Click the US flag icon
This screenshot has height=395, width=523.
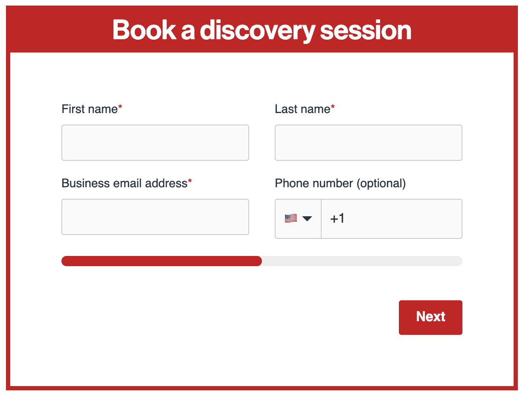pos(291,218)
